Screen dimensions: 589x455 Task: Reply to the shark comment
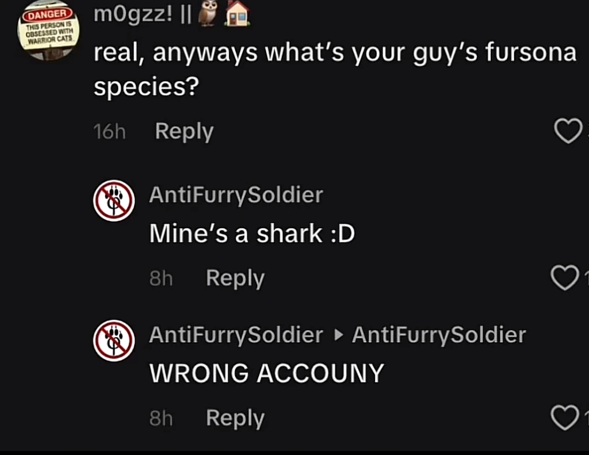(235, 278)
